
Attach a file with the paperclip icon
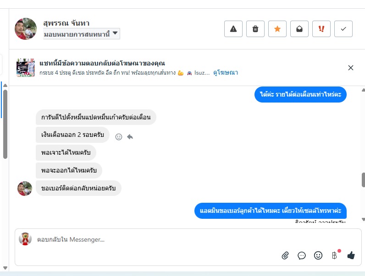coord(285,255)
